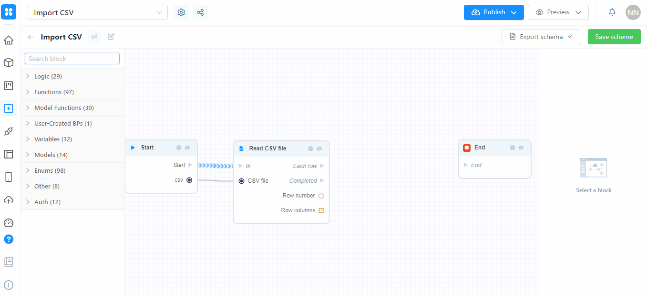The height and width of the screenshot is (296, 647).
Task: Click the Row number output port circle
Action: [321, 196]
